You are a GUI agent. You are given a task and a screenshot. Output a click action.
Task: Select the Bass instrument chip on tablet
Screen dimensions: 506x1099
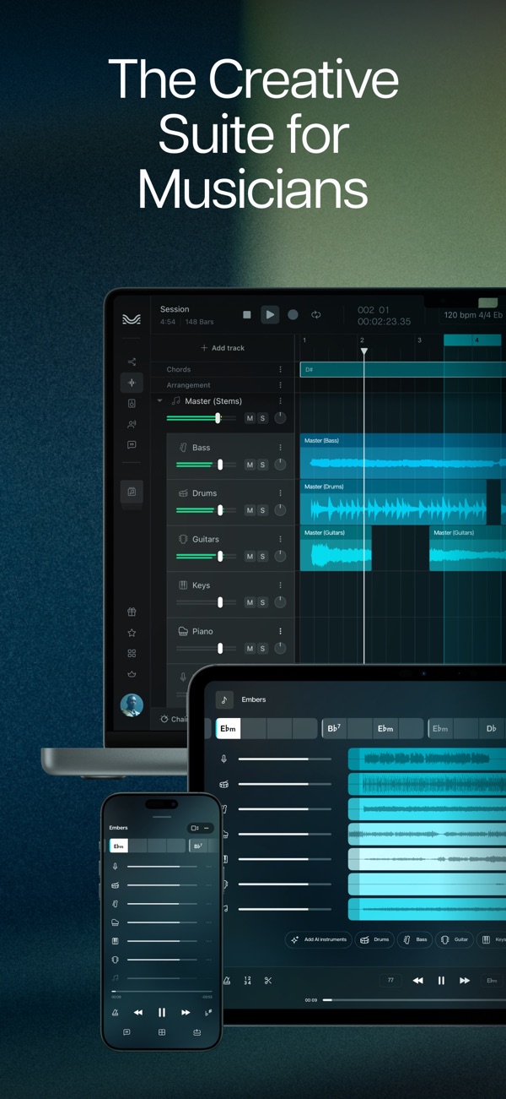pyautogui.click(x=415, y=939)
